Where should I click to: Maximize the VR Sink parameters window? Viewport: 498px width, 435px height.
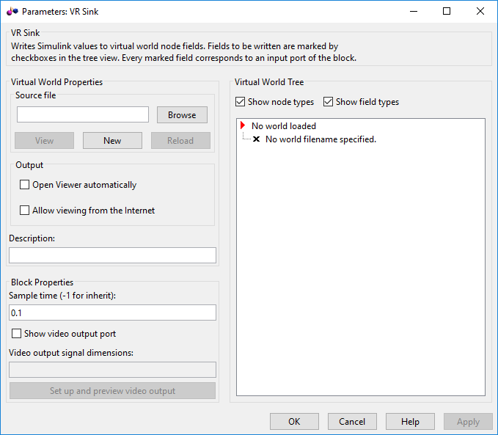click(447, 11)
